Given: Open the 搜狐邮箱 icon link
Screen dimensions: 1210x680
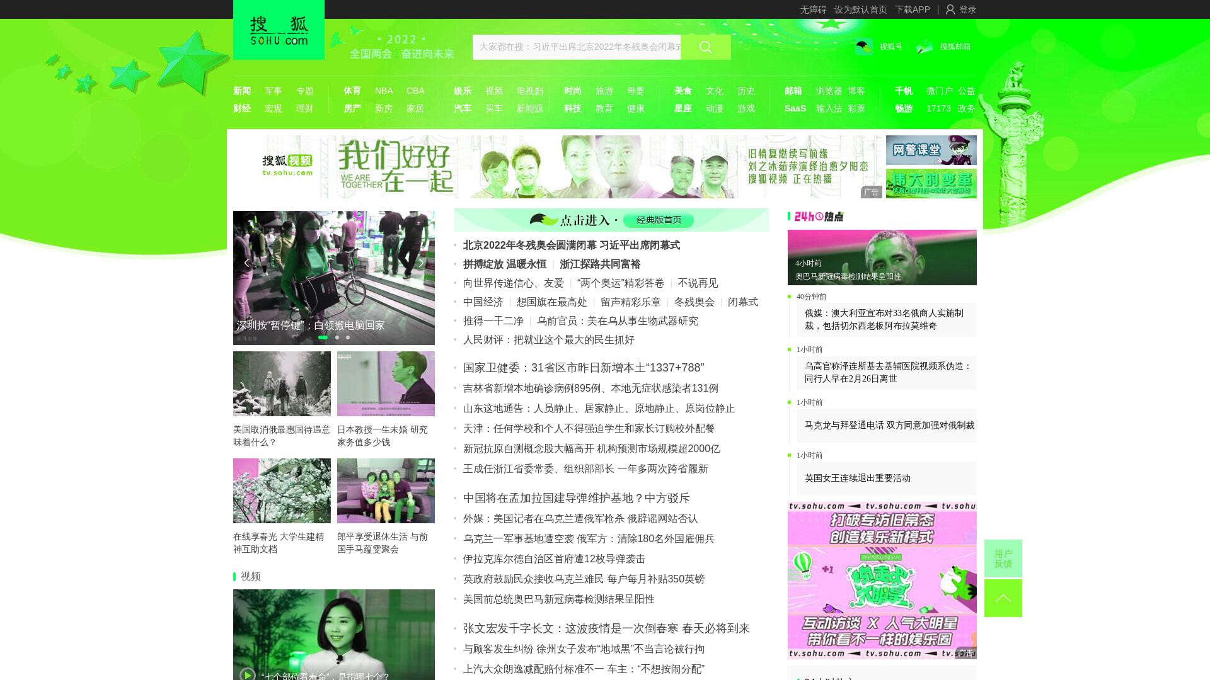Looking at the screenshot, I should (925, 47).
